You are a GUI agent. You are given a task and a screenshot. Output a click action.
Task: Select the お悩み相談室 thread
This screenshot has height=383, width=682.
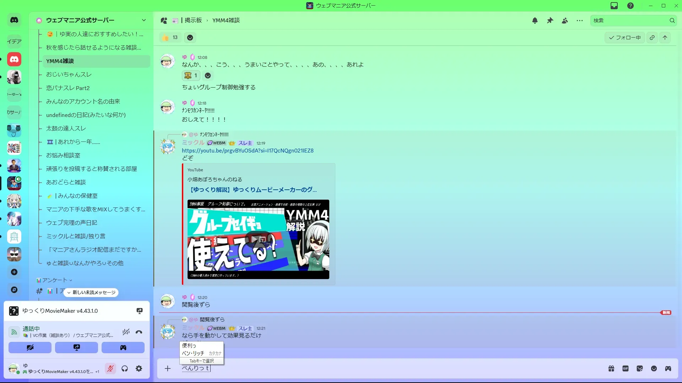coord(63,155)
